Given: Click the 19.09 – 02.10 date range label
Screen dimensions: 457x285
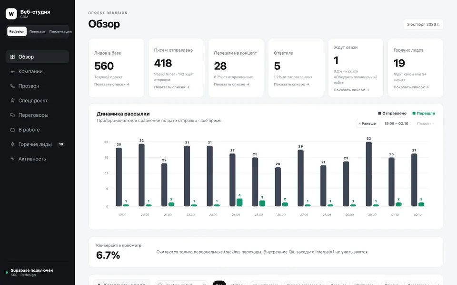Looking at the screenshot, I should pyautogui.click(x=396, y=123).
